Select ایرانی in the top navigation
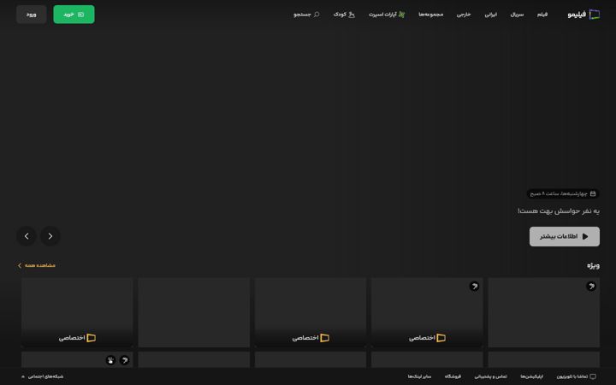This screenshot has width=616, height=385. click(491, 15)
